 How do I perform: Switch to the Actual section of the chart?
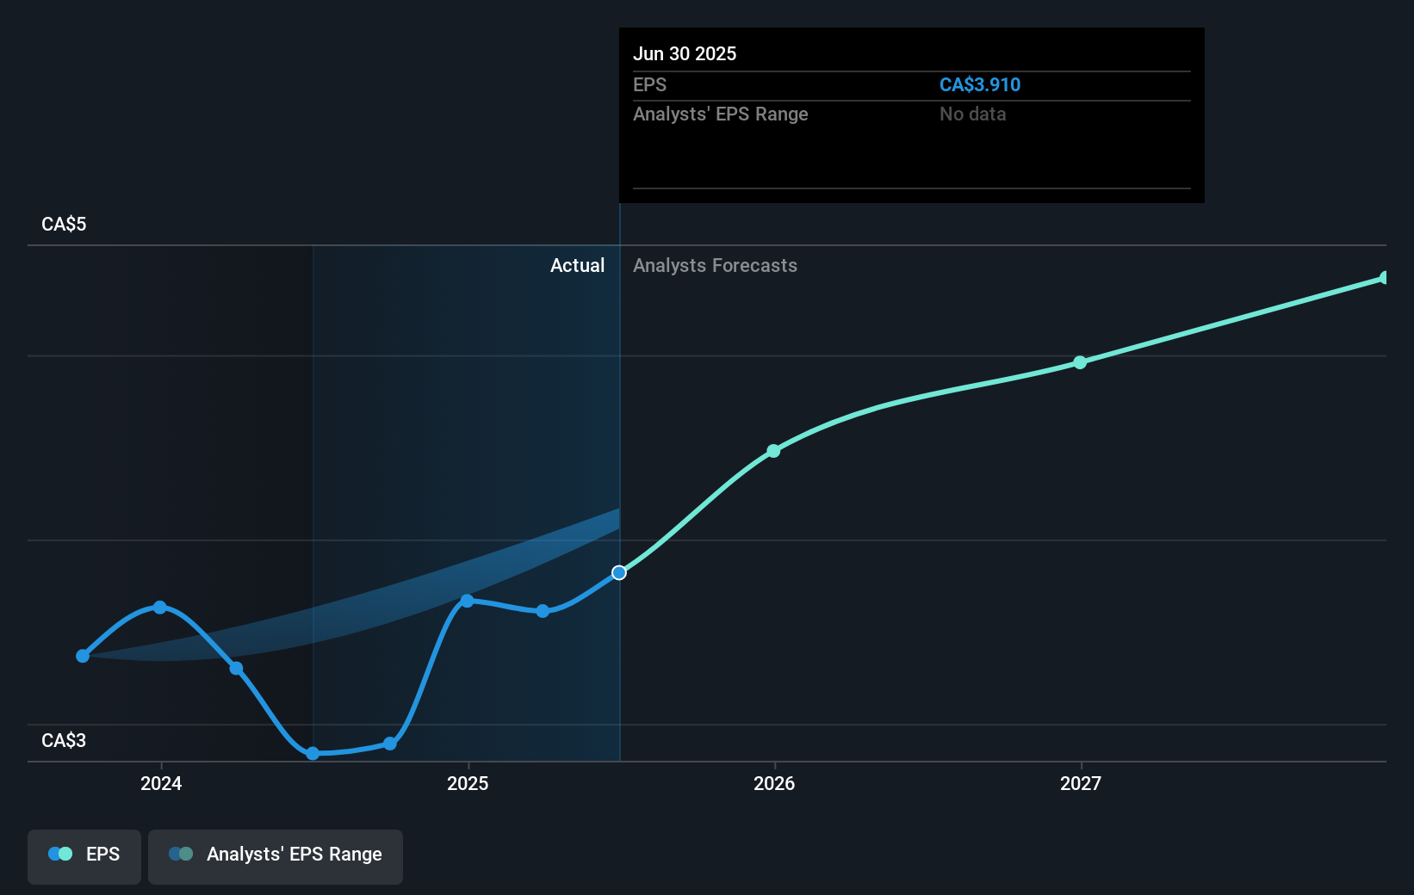(x=577, y=266)
